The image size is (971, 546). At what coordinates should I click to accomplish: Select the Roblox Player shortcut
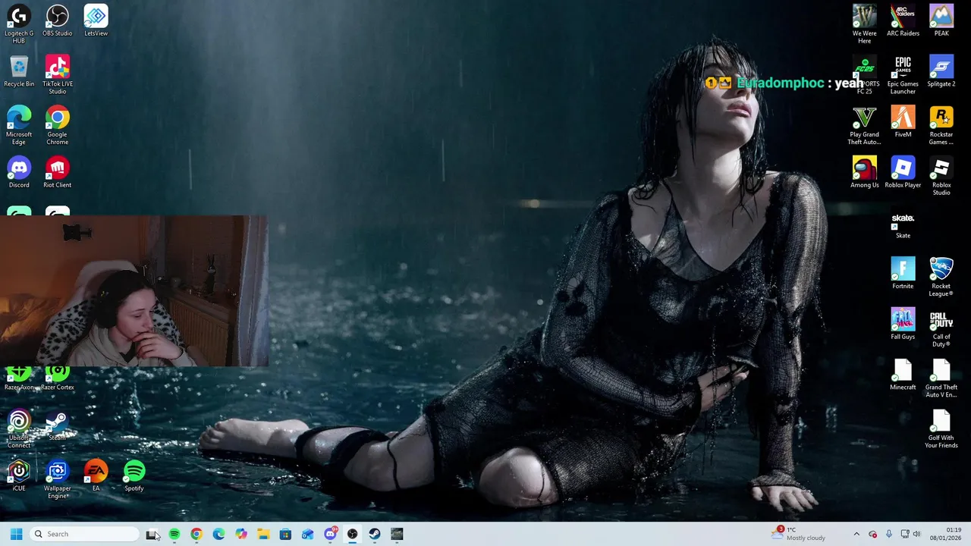tap(903, 173)
